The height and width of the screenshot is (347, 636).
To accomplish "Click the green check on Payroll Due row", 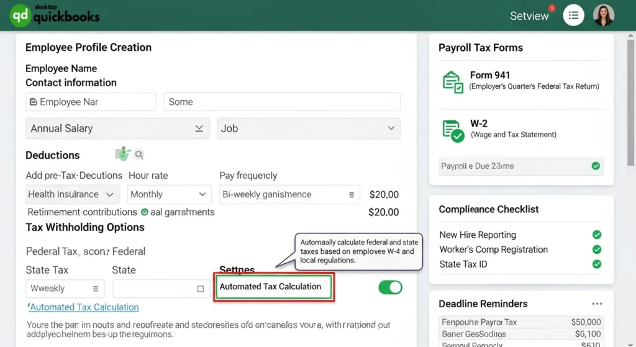I will coord(595,166).
